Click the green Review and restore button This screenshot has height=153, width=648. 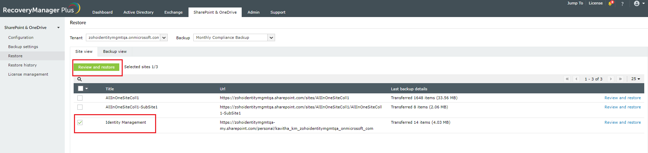tap(96, 67)
